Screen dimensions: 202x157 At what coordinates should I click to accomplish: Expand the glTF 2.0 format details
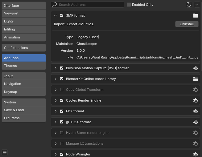tap(56, 122)
